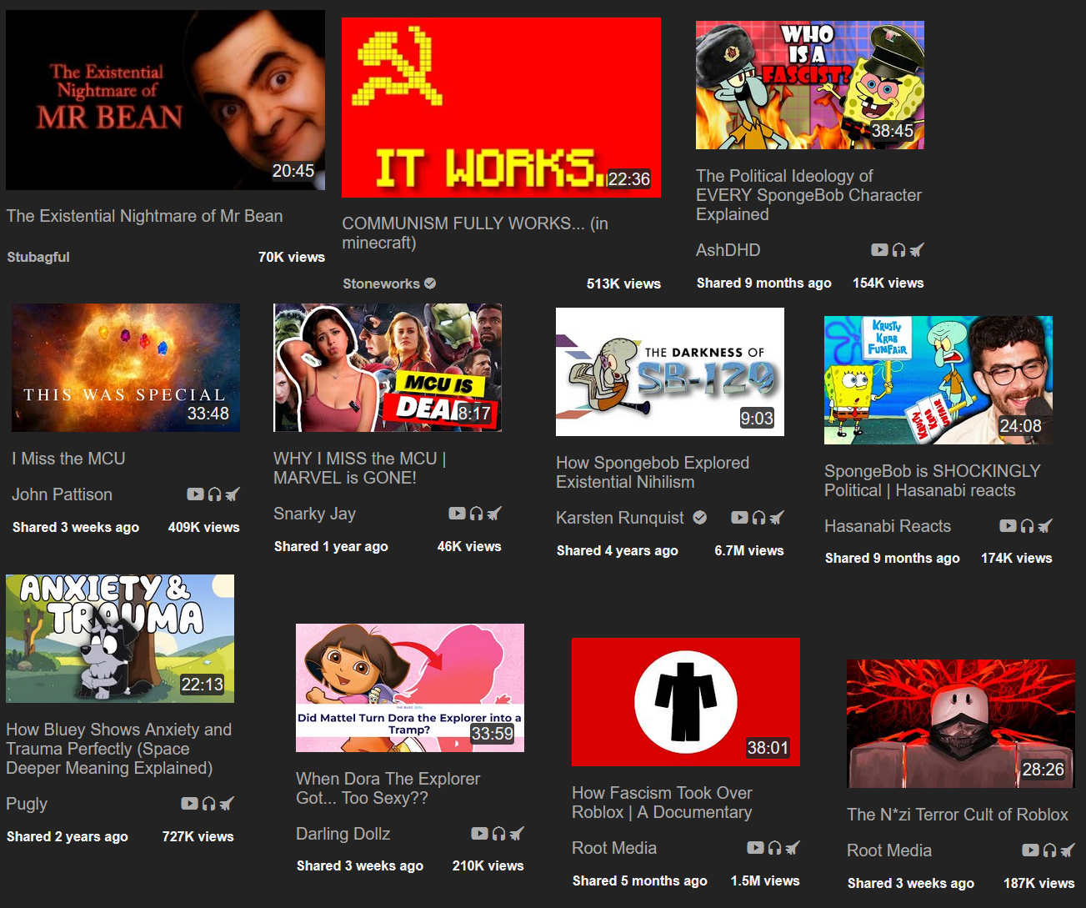
Task: Click title 'How Fascism Took Over Roblox | A Documentary'
Action: (662, 803)
